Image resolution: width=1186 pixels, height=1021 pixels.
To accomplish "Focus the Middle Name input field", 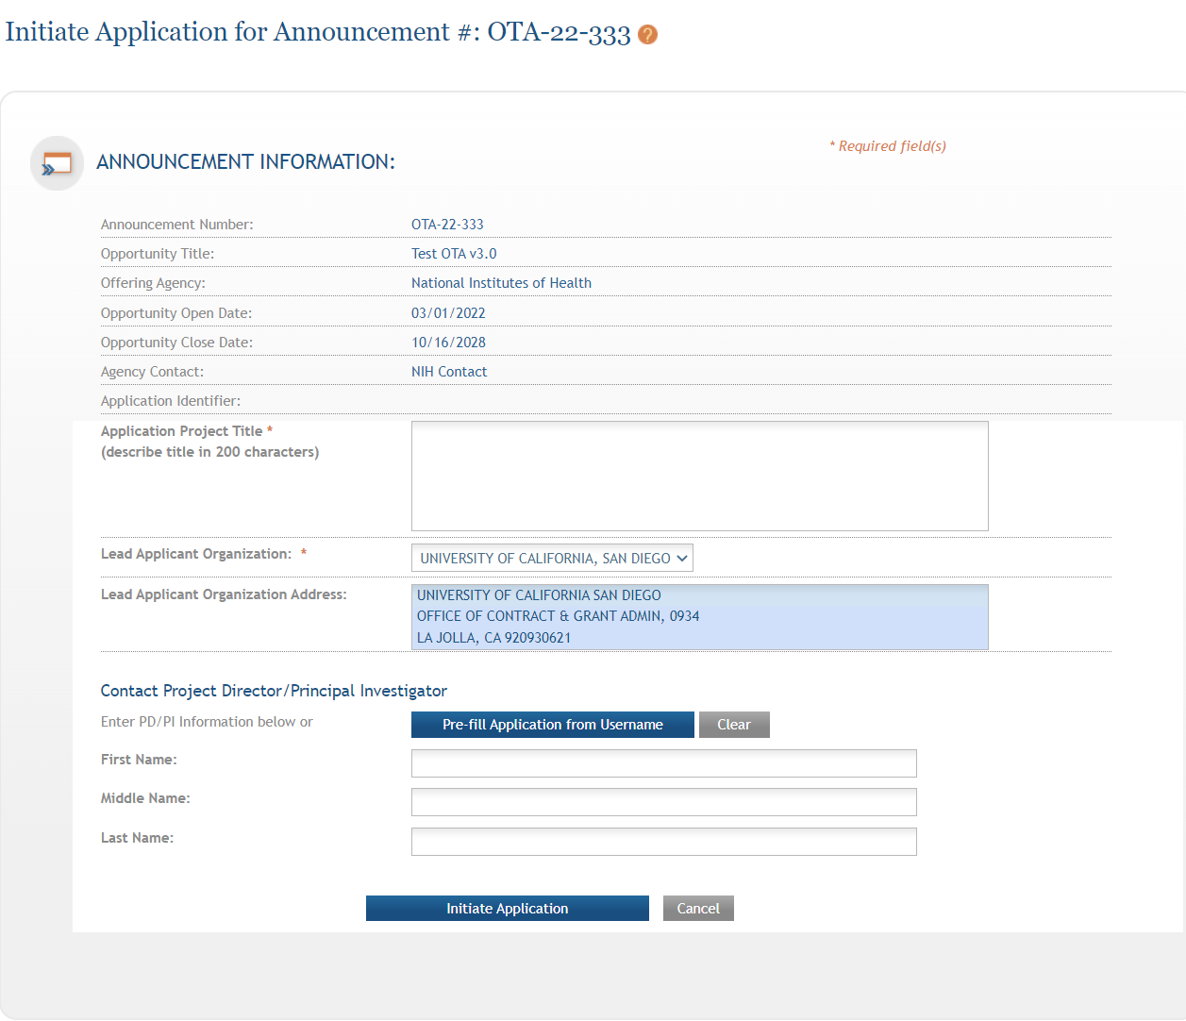I will 663,802.
